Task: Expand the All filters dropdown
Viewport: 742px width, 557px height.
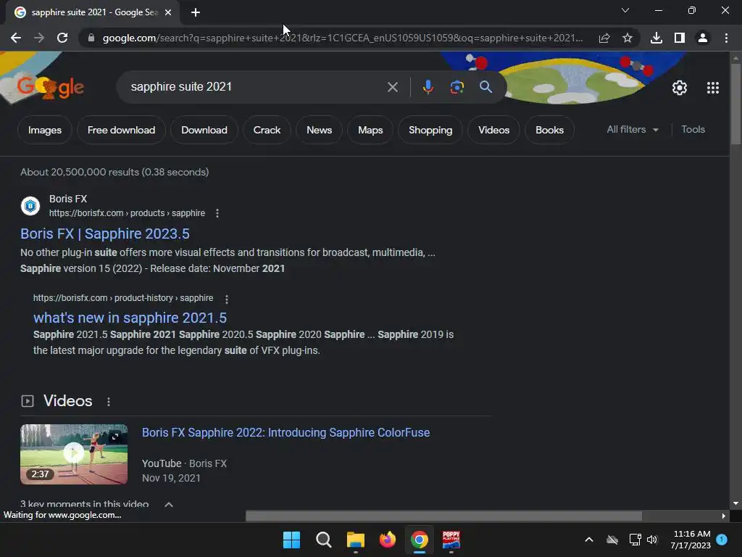Action: coord(633,129)
